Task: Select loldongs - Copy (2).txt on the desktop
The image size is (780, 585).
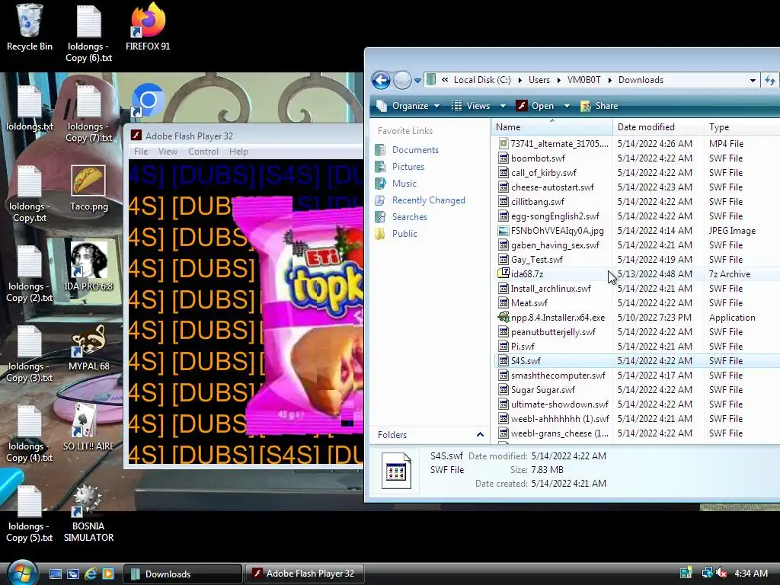Action: tap(30, 273)
